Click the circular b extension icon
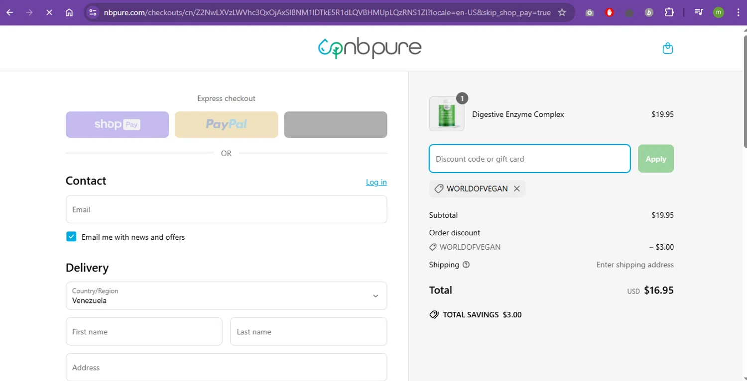747x381 pixels. click(x=649, y=12)
